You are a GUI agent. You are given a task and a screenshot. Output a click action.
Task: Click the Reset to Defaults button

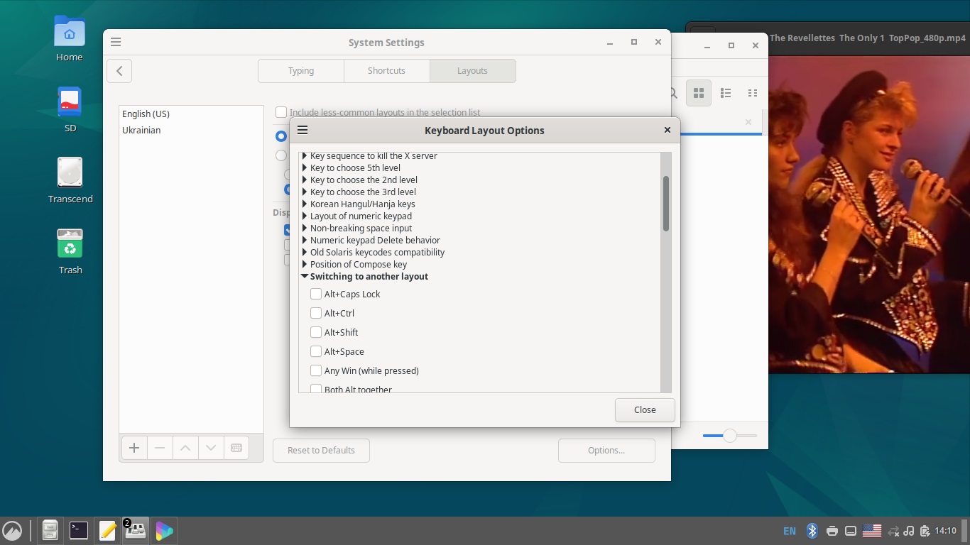(321, 450)
